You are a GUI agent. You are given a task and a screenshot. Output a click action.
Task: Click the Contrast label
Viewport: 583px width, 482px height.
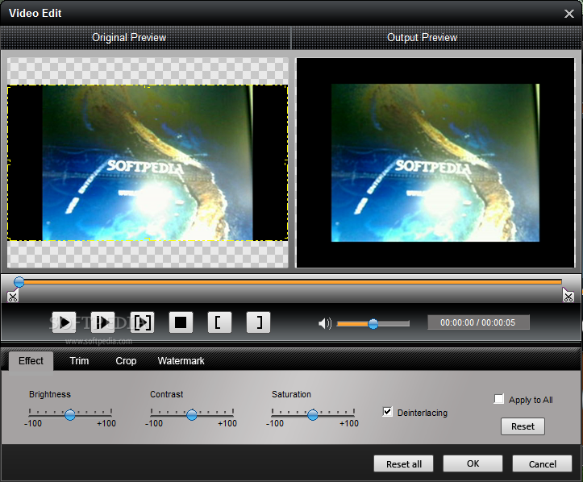pos(167,394)
